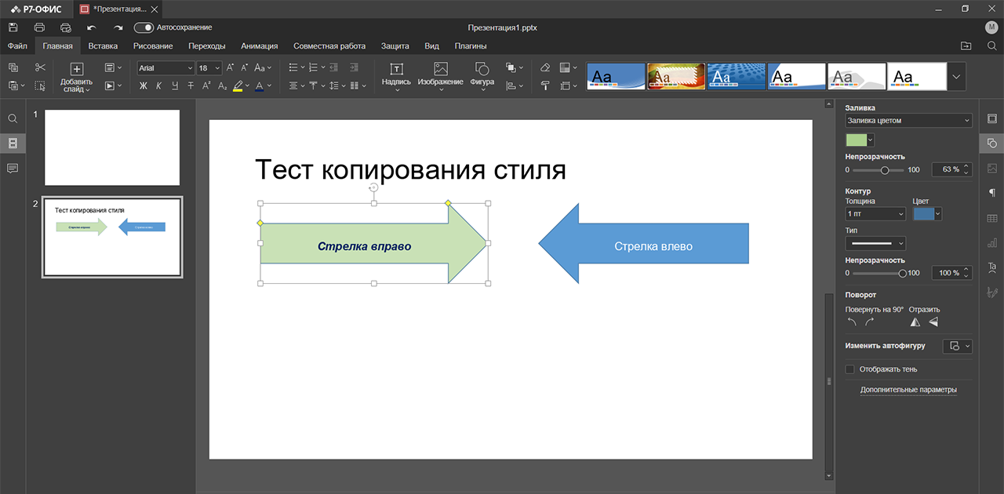Viewport: 1004px width, 494px height.
Task: Click the green fill color swatch
Action: tap(856, 140)
